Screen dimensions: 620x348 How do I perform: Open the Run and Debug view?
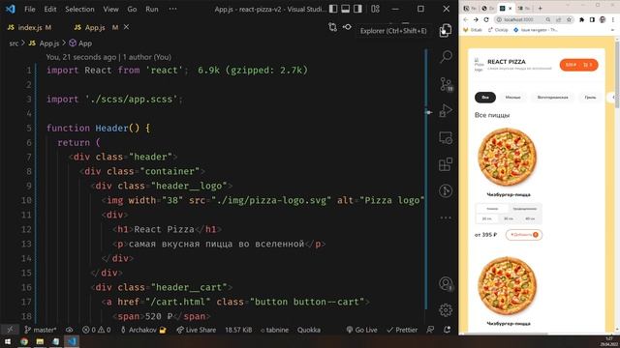446,111
